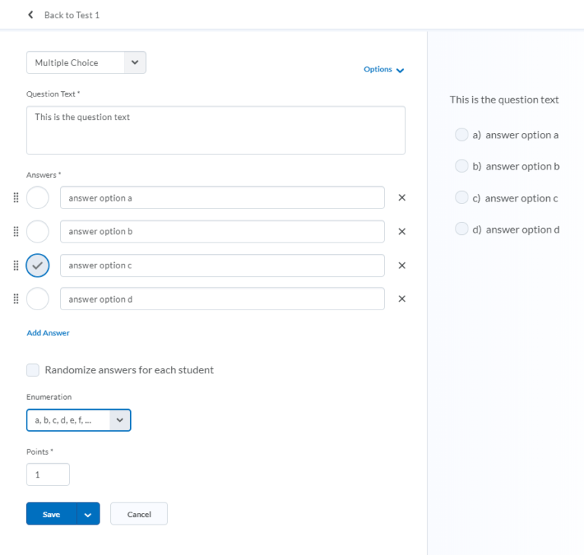
Task: Click the drag handle beside answer option d
Action: coord(16,299)
